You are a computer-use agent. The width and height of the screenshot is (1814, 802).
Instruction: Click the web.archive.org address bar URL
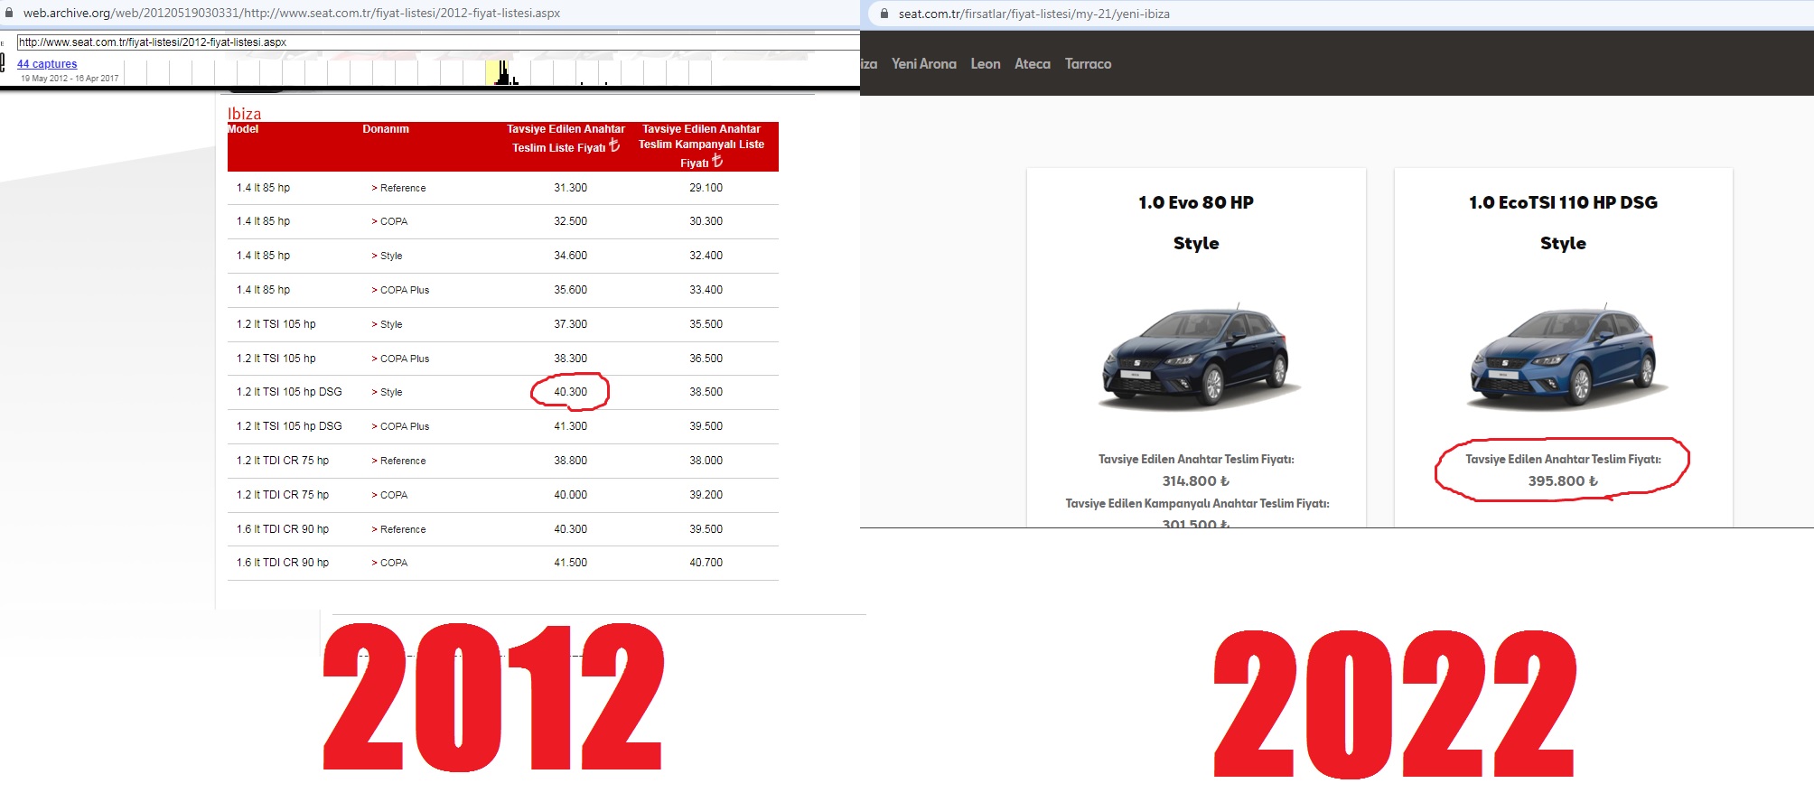tap(292, 13)
